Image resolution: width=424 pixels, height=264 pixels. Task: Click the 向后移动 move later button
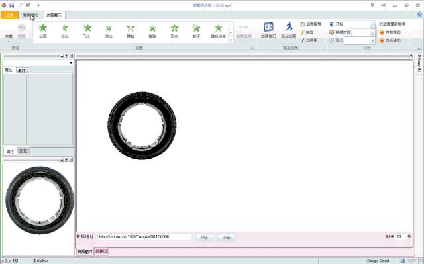[x=390, y=40]
